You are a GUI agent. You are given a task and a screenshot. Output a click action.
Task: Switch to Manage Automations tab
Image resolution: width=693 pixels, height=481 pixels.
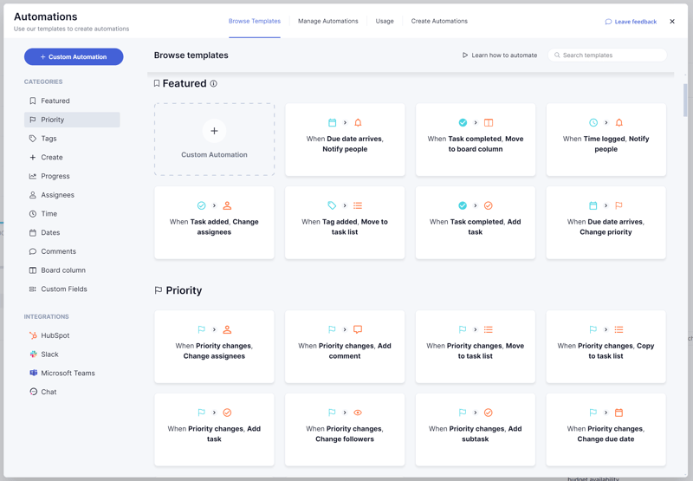tap(327, 21)
